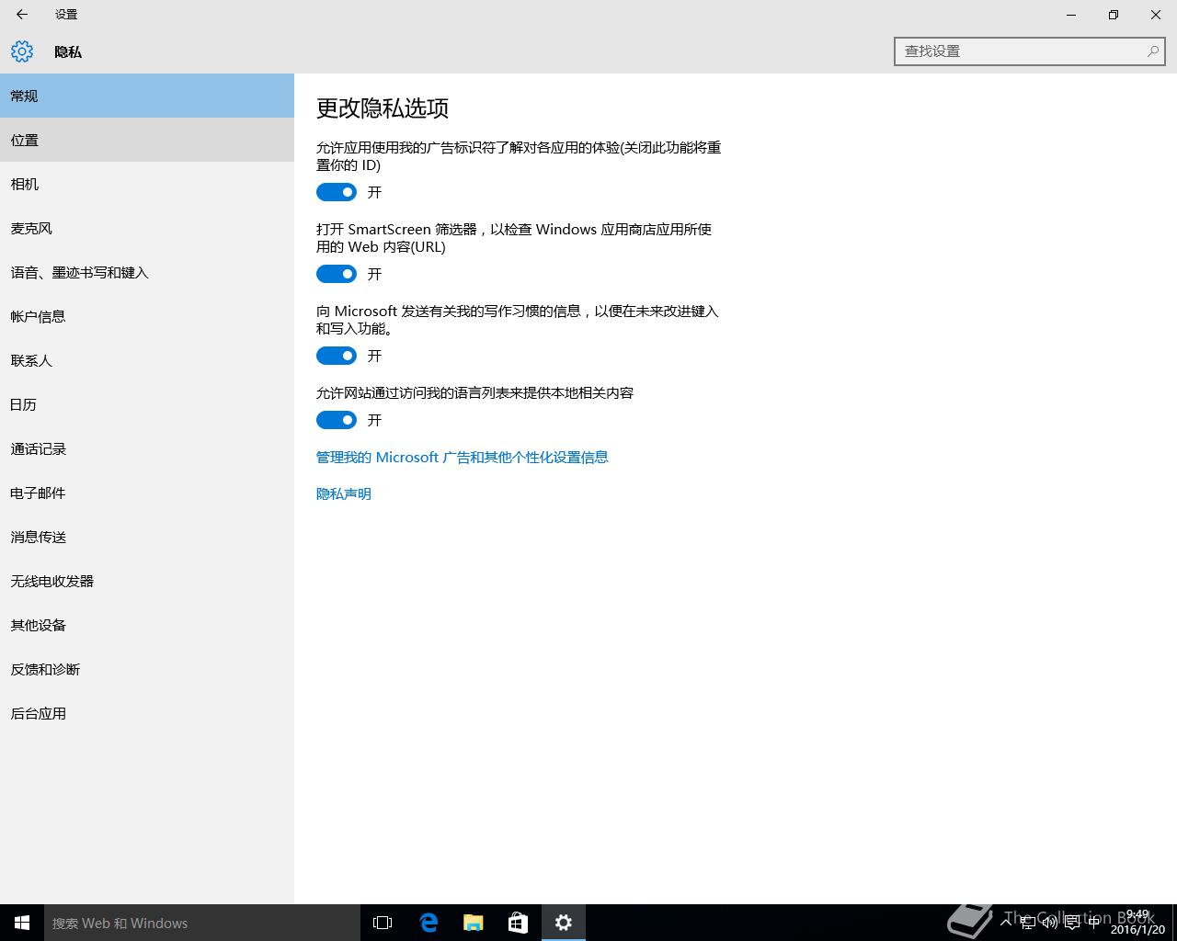Open the 帐户信息 category

tap(147, 316)
